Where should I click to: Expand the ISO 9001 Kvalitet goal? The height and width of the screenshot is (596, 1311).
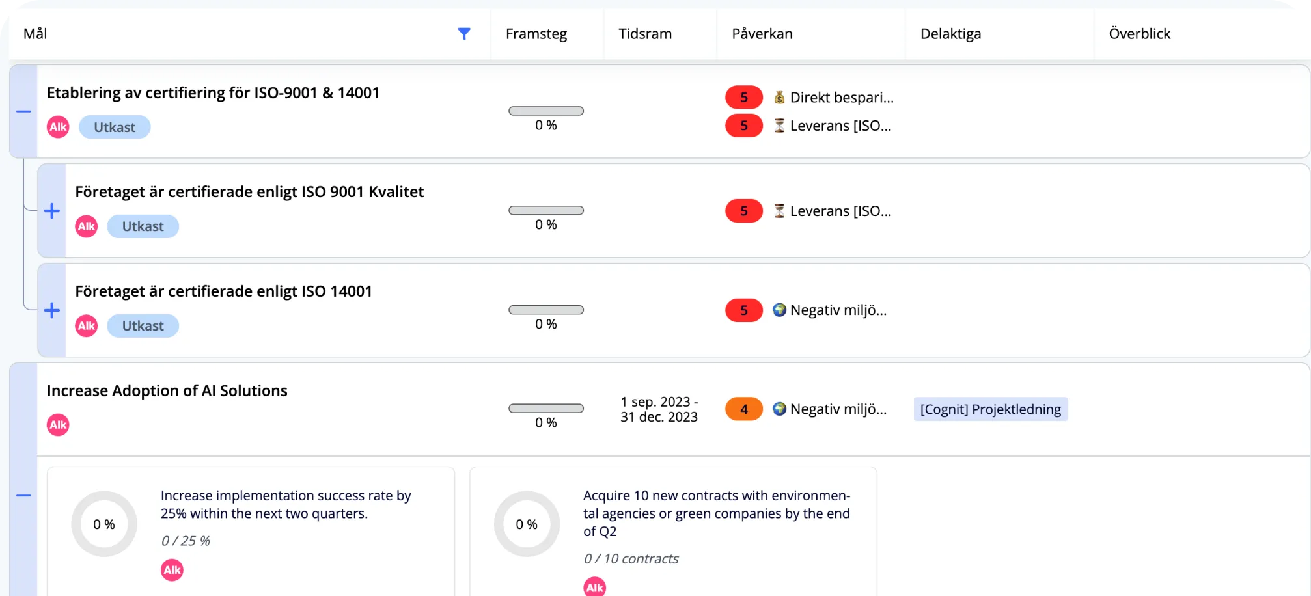click(x=52, y=211)
